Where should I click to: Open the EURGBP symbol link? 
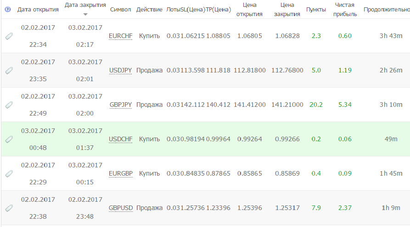click(x=121, y=174)
